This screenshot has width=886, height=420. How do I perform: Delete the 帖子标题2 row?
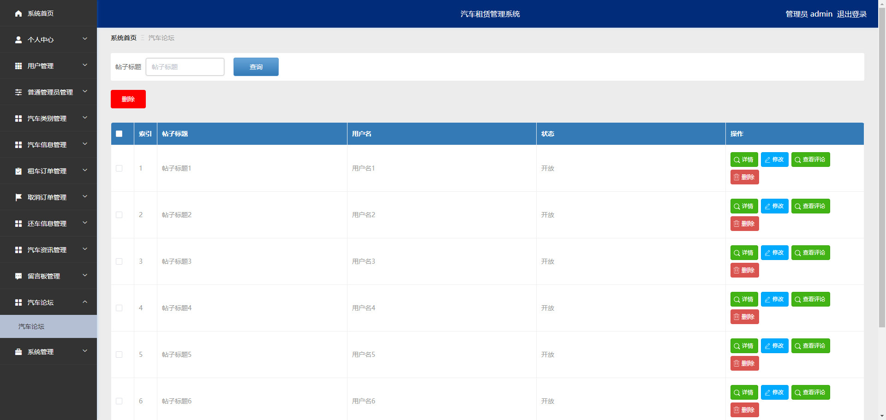click(744, 224)
